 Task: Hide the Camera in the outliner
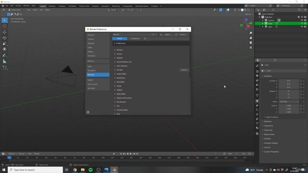(302, 20)
